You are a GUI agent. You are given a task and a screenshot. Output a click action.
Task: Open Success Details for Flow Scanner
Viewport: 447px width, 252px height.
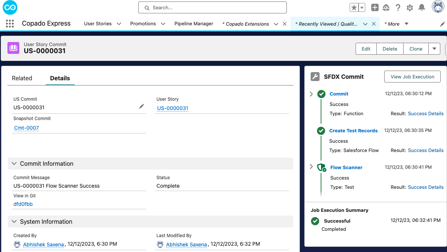[426, 187]
